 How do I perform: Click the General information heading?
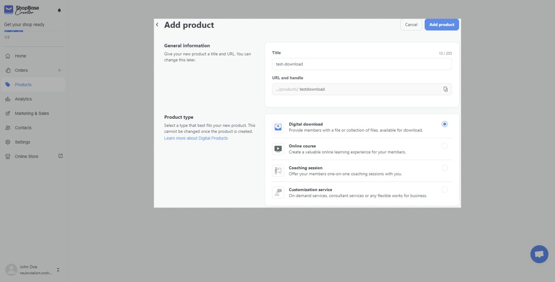[x=187, y=46]
